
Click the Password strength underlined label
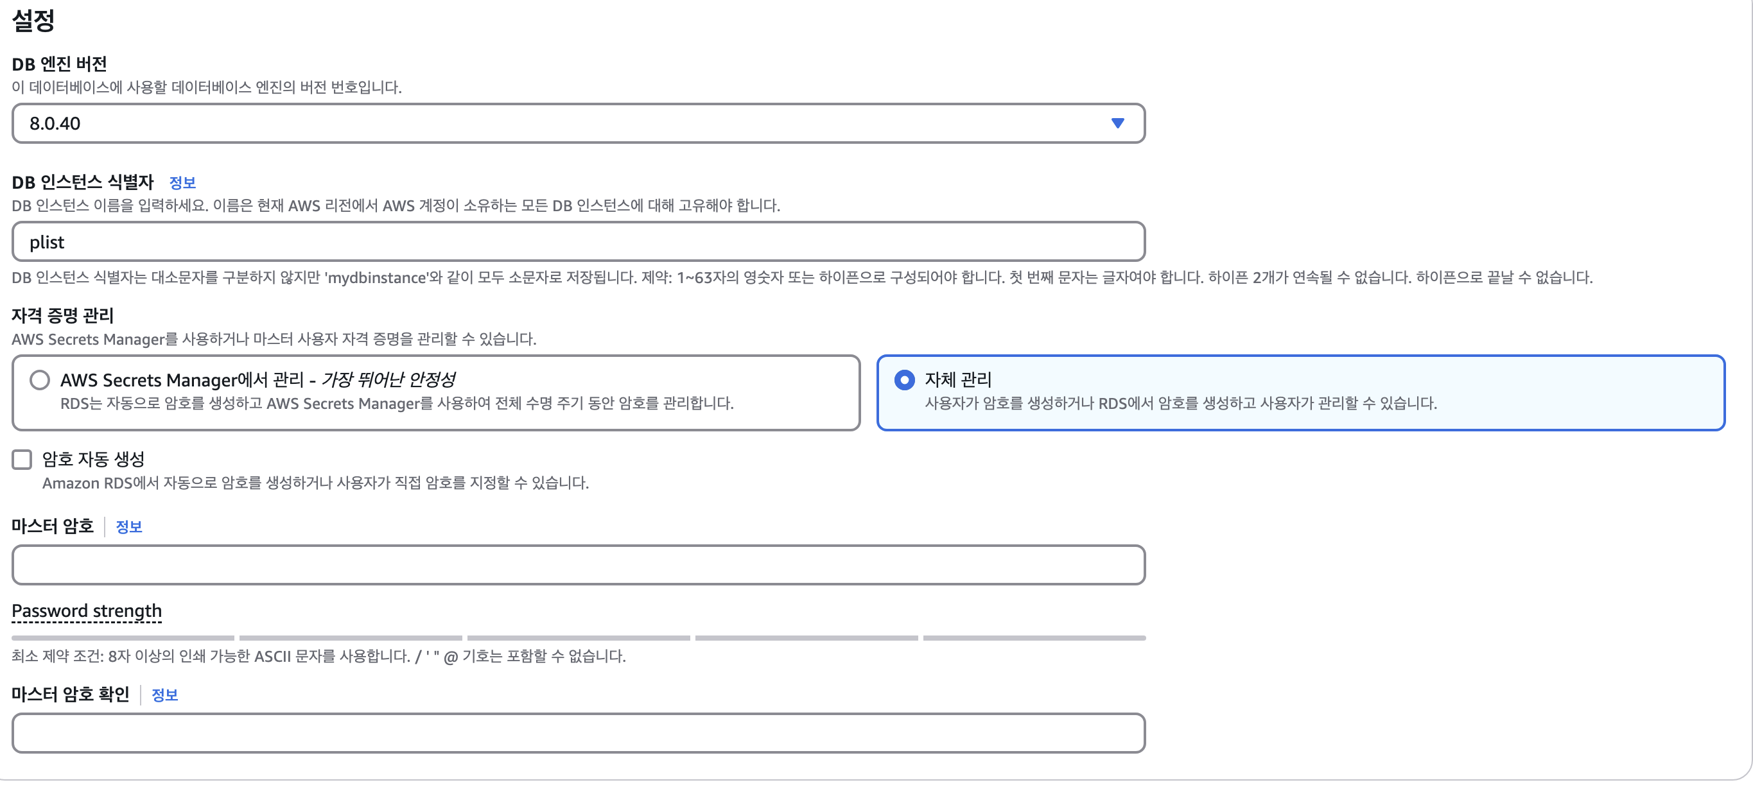point(87,611)
